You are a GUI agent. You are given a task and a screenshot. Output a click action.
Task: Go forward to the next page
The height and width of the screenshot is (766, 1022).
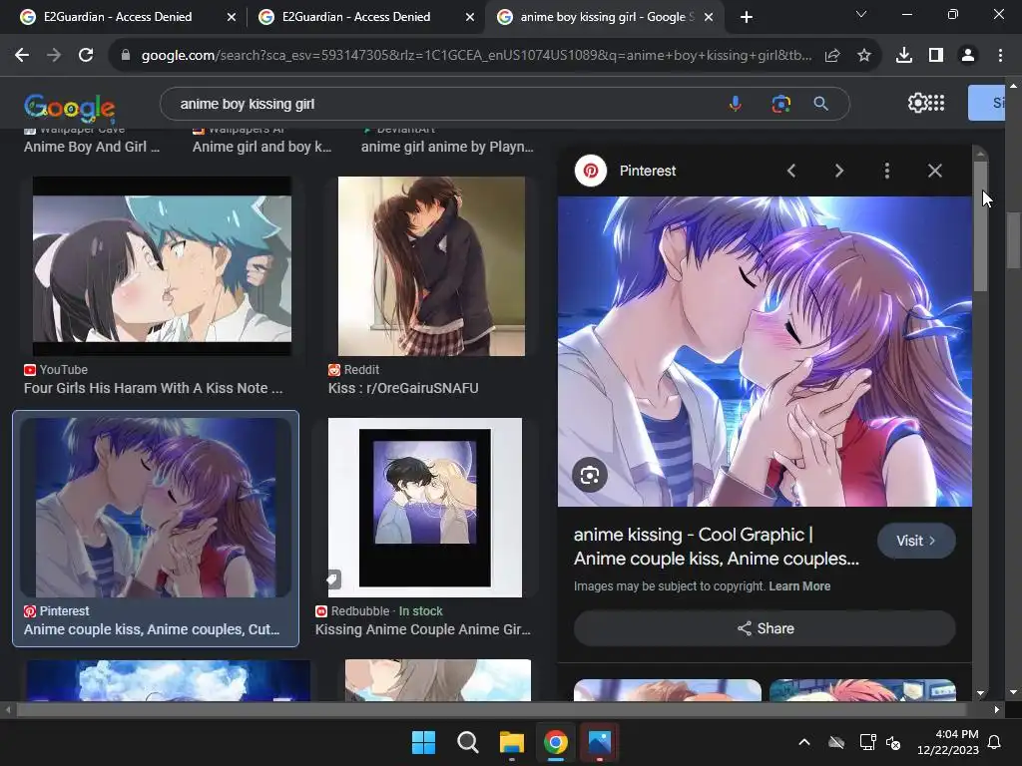(x=54, y=56)
